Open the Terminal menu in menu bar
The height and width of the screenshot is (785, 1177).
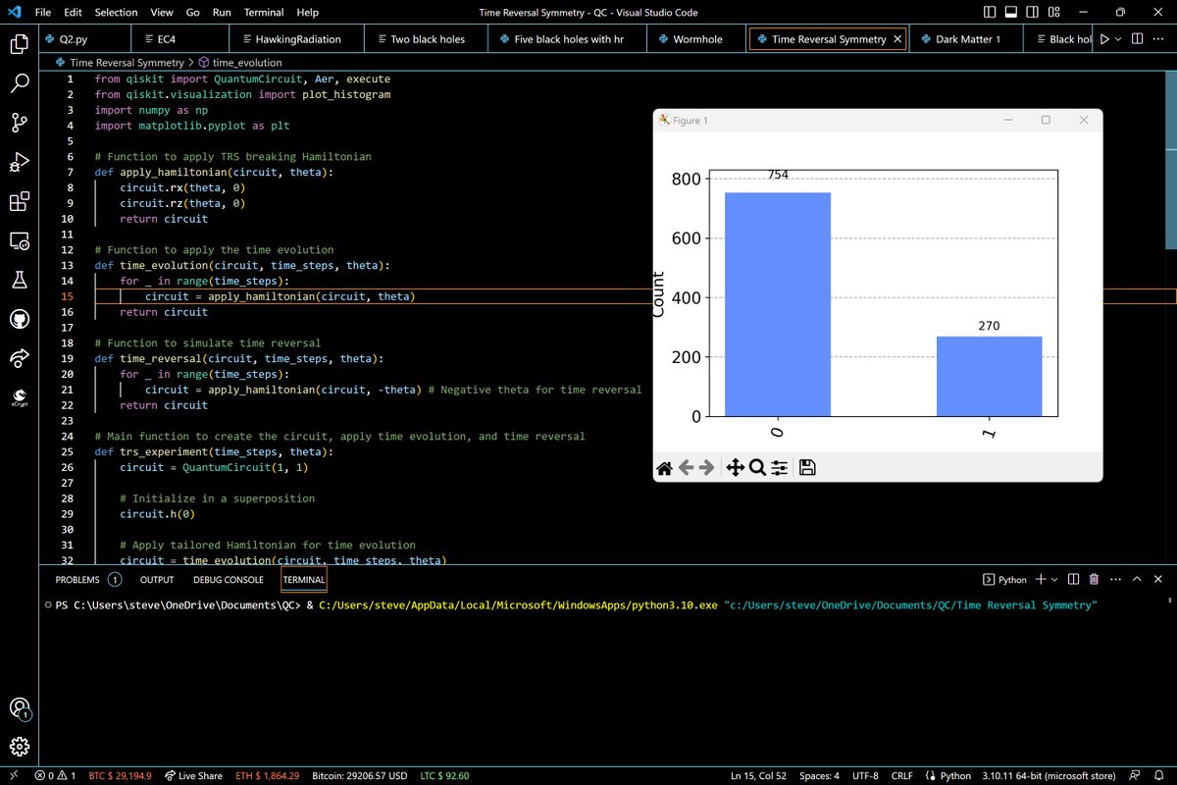(264, 13)
